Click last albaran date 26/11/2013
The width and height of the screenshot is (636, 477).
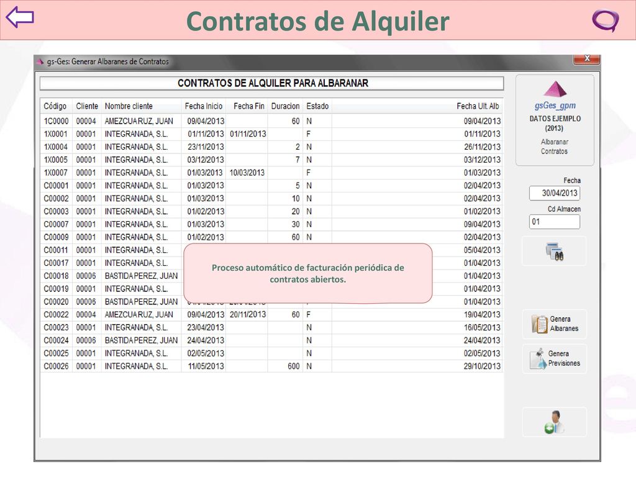point(482,147)
